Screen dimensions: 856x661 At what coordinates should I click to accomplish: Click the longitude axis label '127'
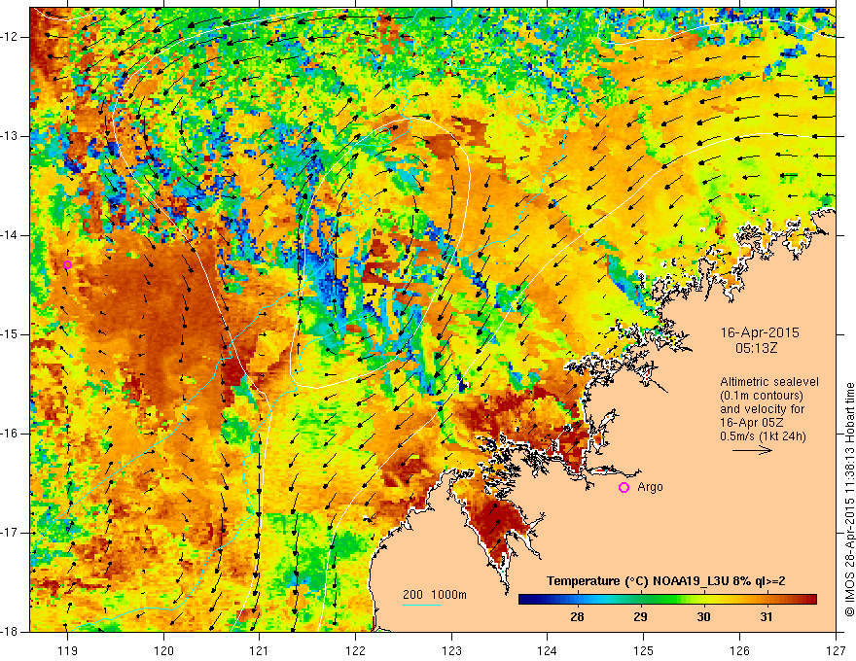pyautogui.click(x=836, y=650)
